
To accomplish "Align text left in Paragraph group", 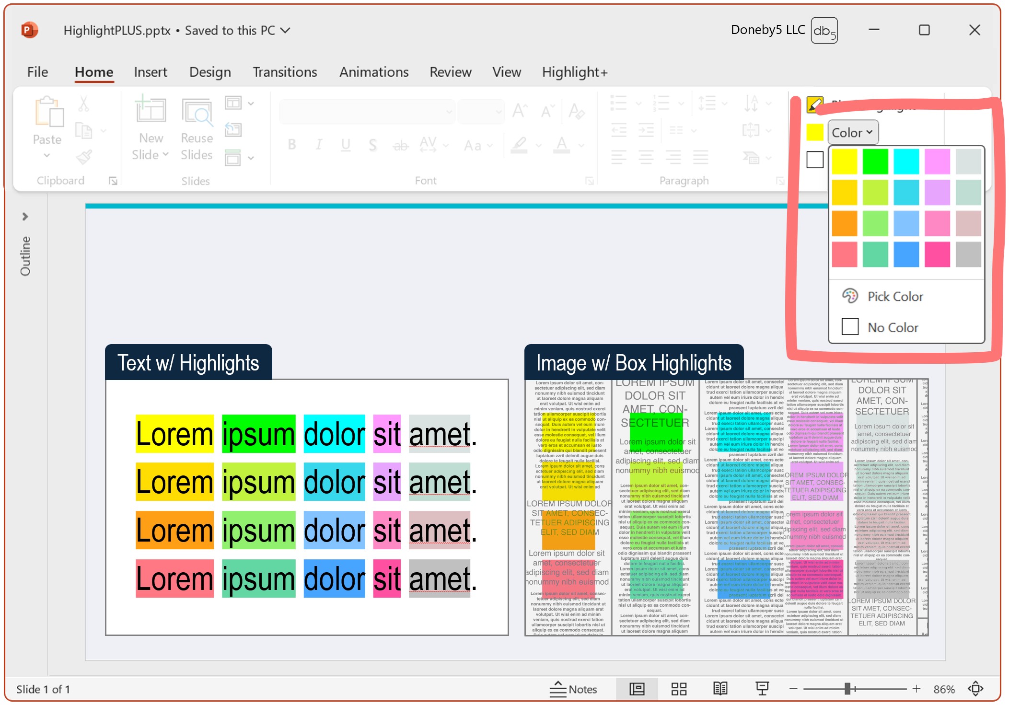I will tap(619, 157).
